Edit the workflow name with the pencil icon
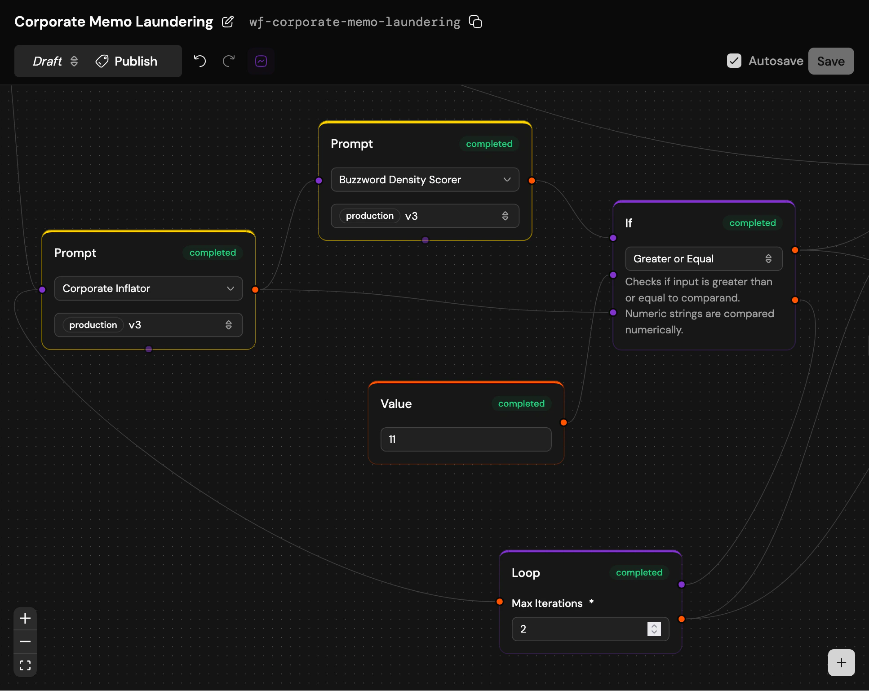Screen dimensions: 869x691 [228, 22]
